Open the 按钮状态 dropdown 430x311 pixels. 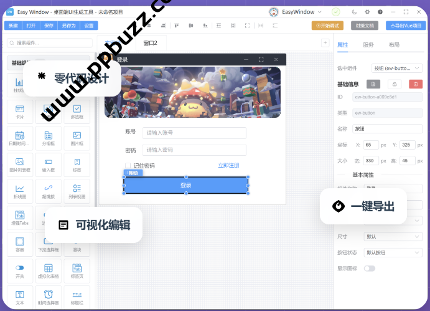coord(393,252)
